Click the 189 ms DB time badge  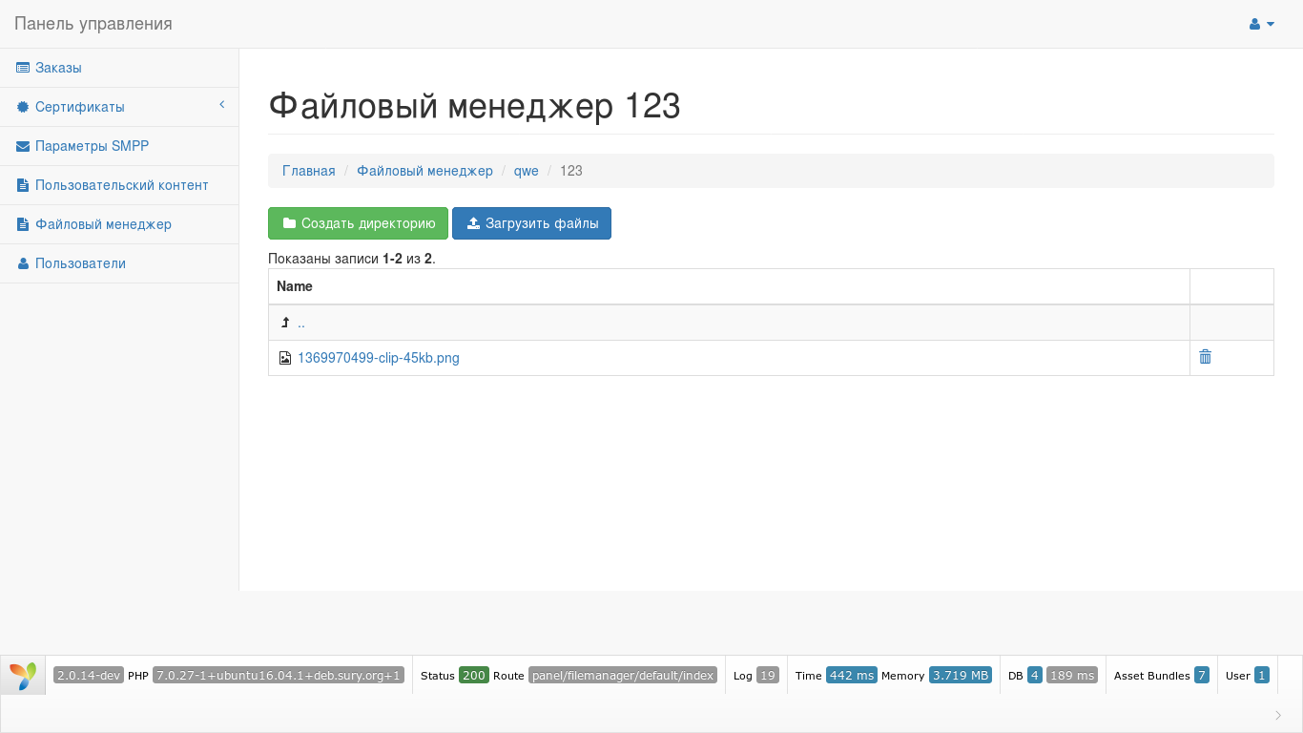[1072, 675]
